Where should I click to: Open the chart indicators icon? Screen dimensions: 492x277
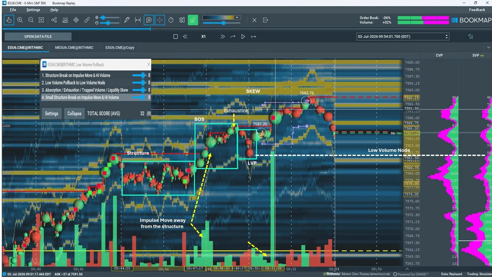coord(65,20)
